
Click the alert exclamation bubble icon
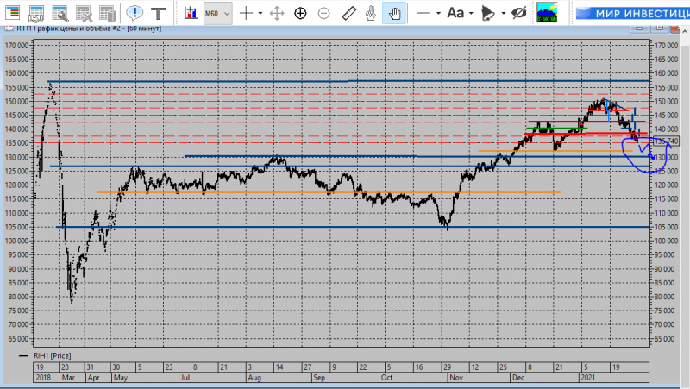pyautogui.click(x=135, y=13)
